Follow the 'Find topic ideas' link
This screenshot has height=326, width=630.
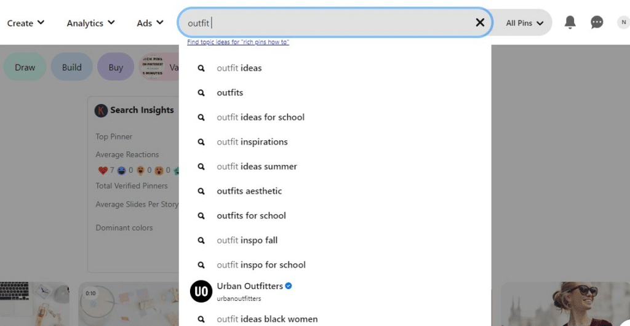click(x=238, y=42)
